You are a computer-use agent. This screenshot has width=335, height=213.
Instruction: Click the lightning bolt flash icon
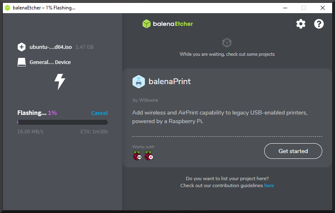[60, 81]
